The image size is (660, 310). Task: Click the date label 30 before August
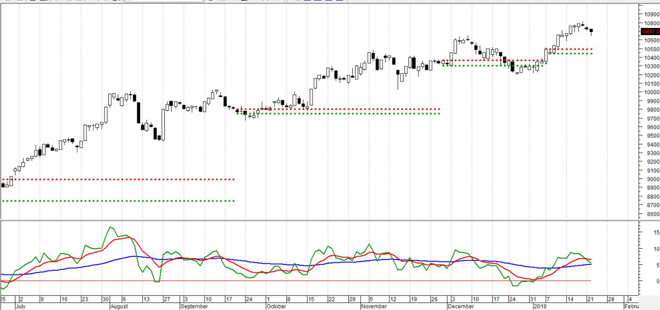pos(106,299)
